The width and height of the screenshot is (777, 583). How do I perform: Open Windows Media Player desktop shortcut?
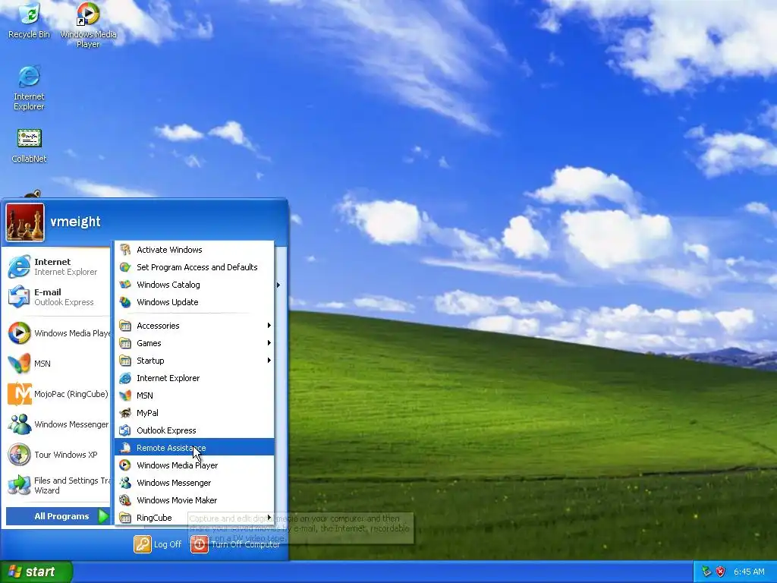click(x=88, y=25)
